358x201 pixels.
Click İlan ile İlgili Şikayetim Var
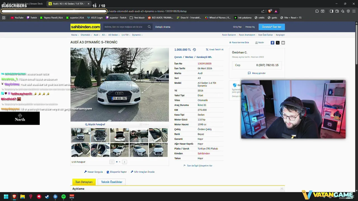click(x=198, y=166)
